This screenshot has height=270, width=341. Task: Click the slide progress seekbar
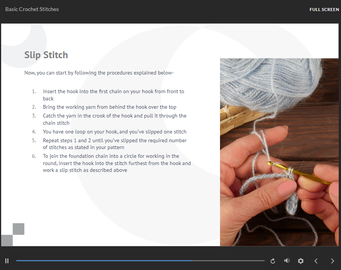(x=140, y=260)
